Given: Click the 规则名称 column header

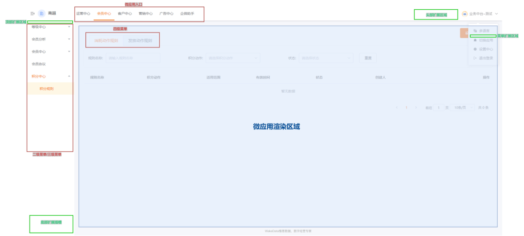Looking at the screenshot, I should click(97, 77).
